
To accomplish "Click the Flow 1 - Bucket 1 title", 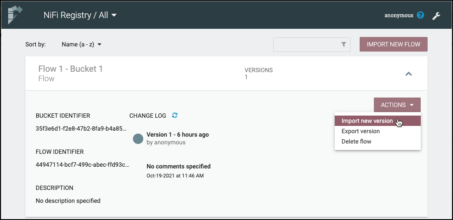I will (x=71, y=69).
